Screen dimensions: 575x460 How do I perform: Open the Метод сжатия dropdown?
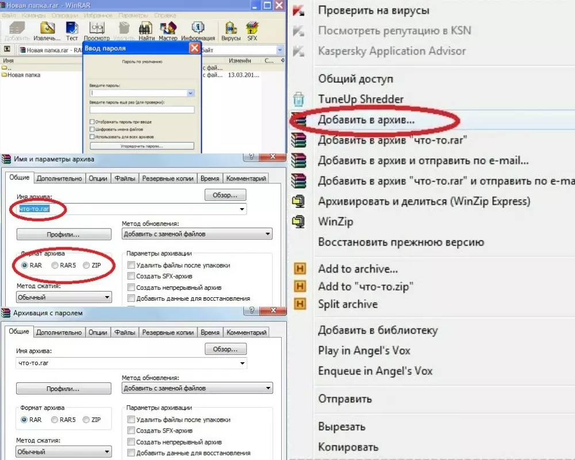click(x=63, y=296)
